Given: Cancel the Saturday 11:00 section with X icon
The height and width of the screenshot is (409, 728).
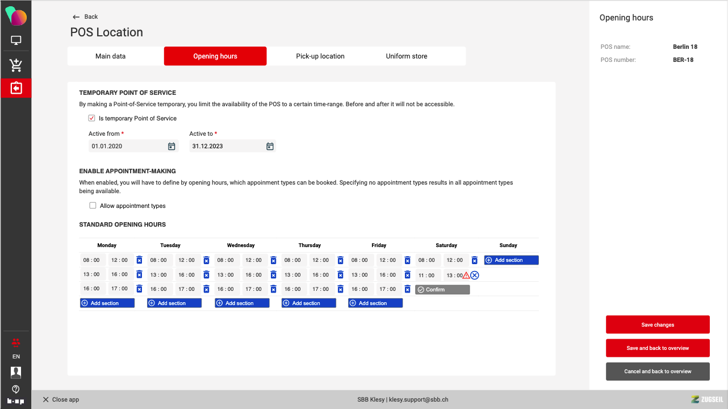Looking at the screenshot, I should (x=475, y=276).
